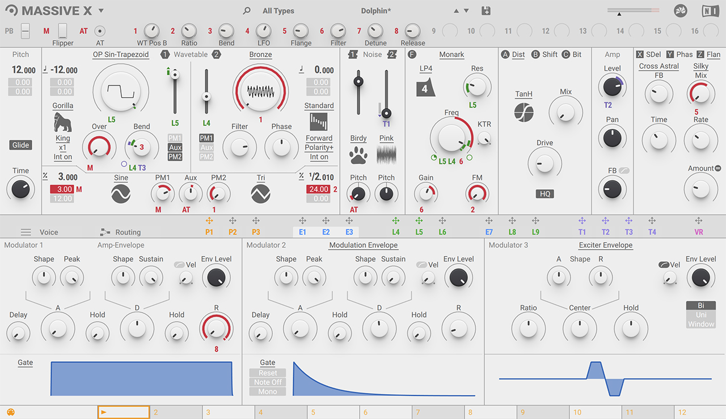Click the Pink noise waveform icon
The width and height of the screenshot is (726, 419).
click(x=386, y=155)
